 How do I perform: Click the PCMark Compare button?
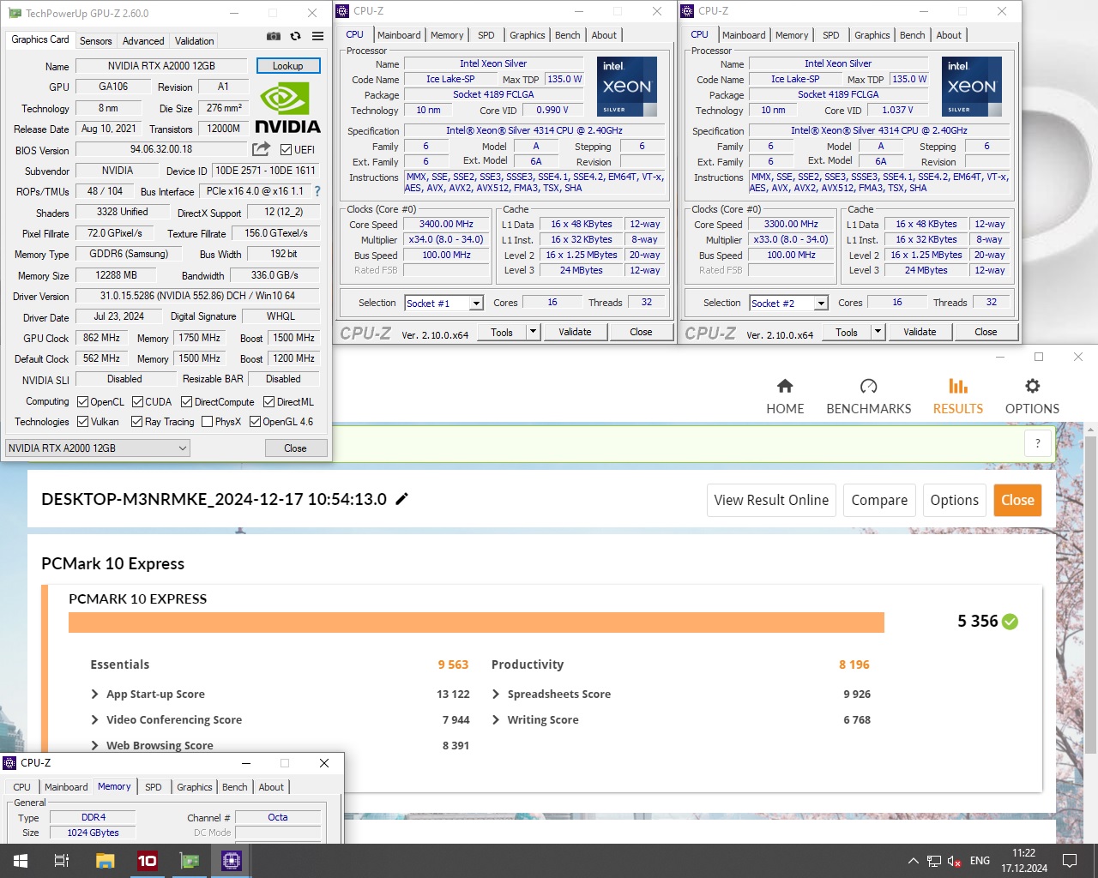tap(879, 500)
